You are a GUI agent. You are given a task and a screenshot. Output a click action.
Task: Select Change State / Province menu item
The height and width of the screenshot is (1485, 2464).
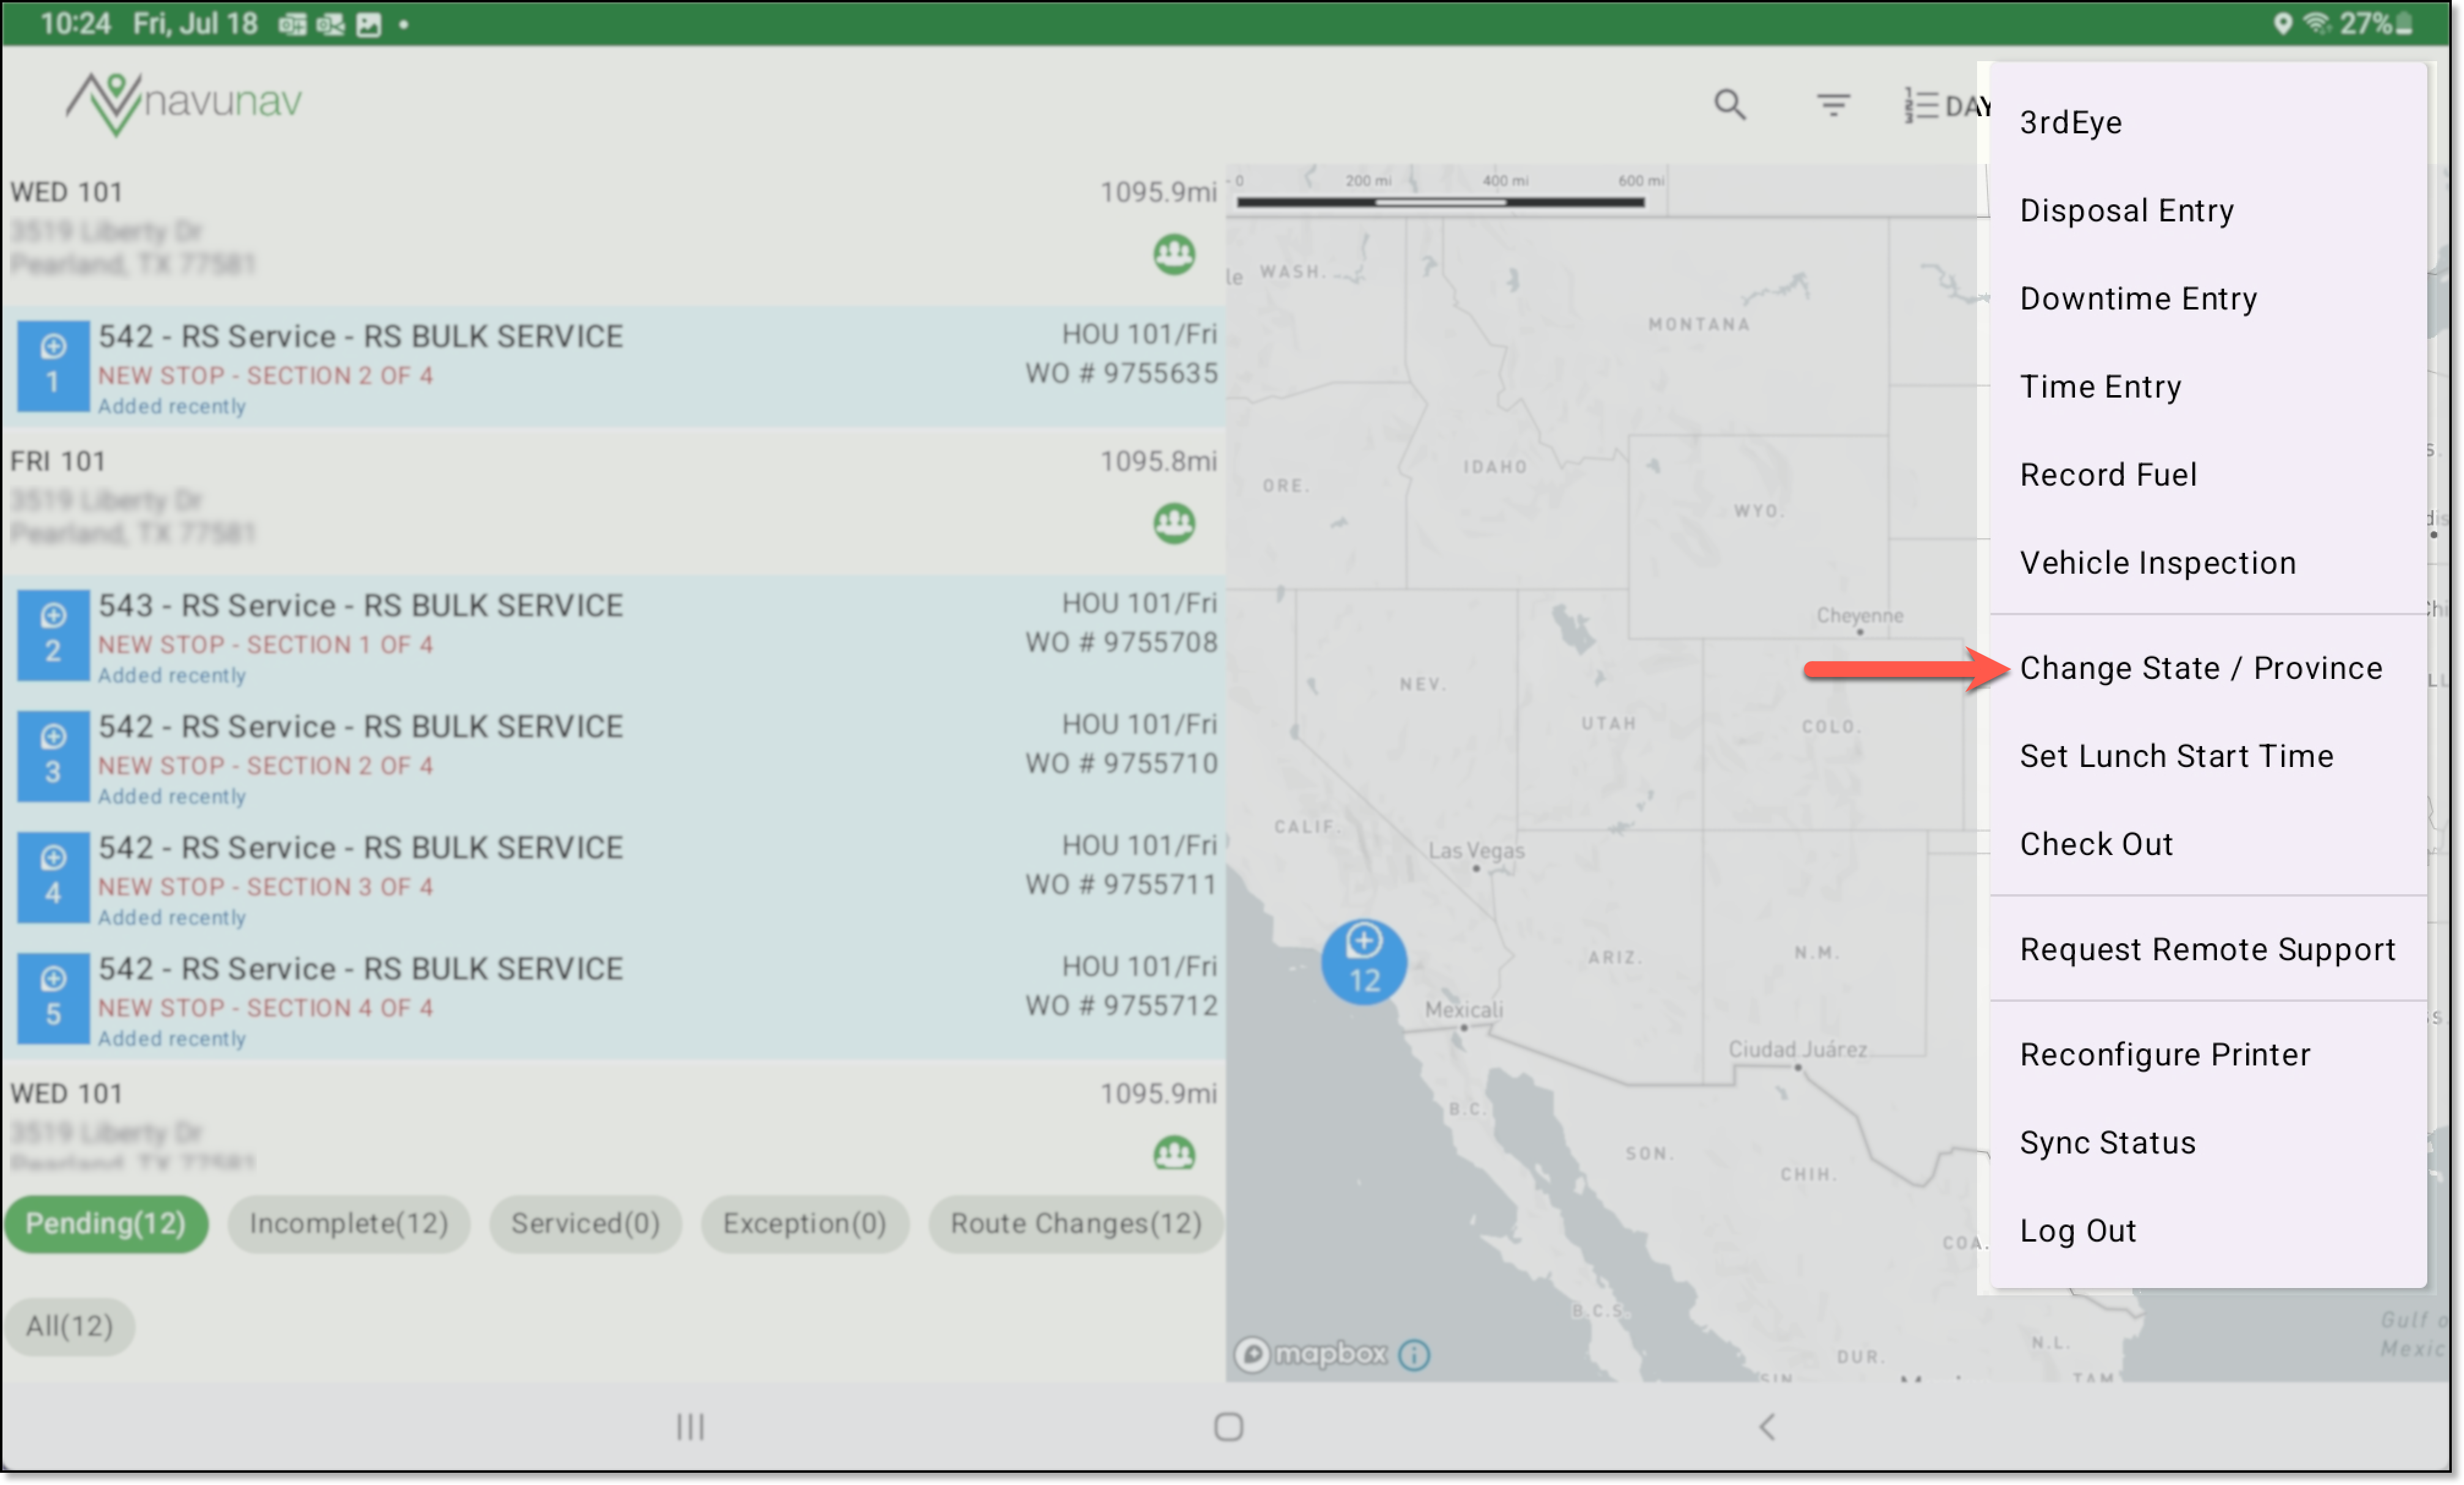pos(2200,668)
